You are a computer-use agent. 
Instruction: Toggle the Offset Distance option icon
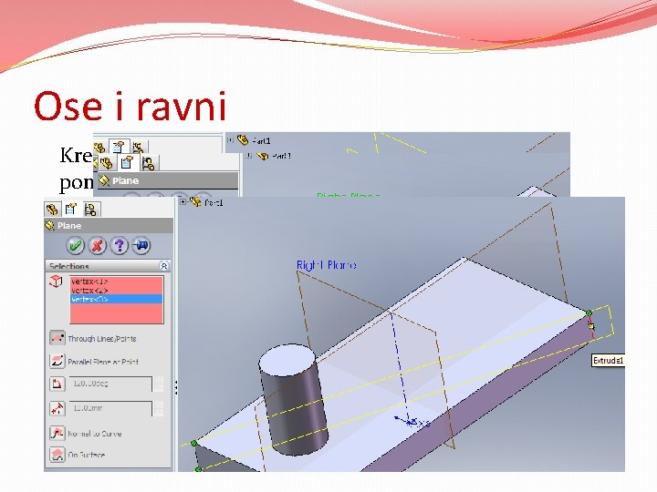(57, 408)
